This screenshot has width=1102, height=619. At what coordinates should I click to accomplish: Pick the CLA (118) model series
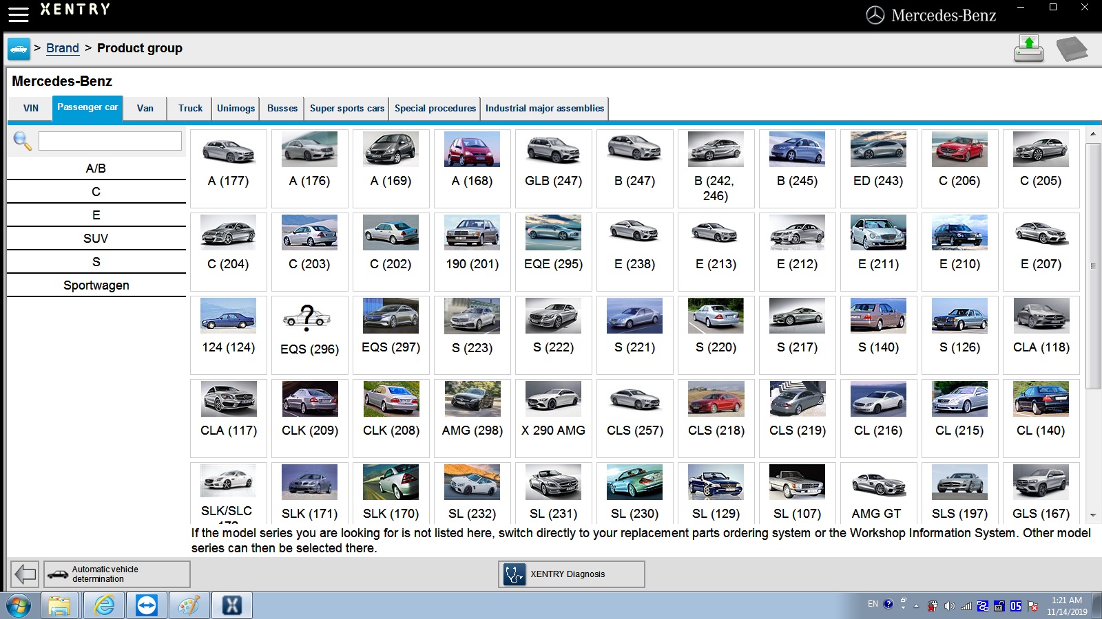[x=1041, y=335]
